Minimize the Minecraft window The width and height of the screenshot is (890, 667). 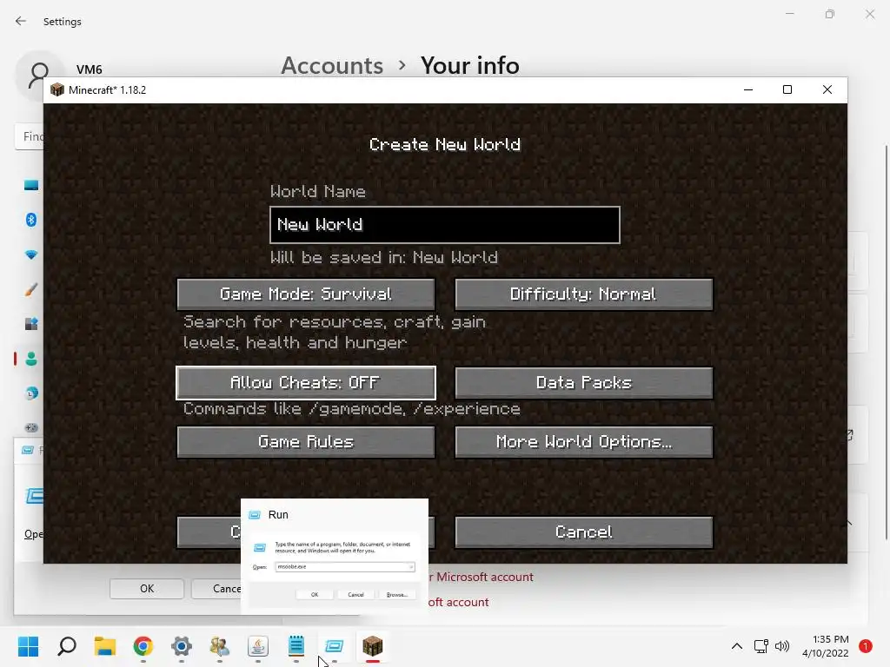748,89
